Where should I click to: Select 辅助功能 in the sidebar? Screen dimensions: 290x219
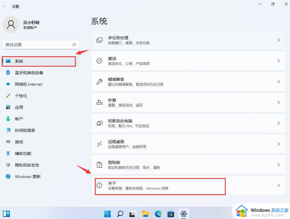tap(41, 153)
